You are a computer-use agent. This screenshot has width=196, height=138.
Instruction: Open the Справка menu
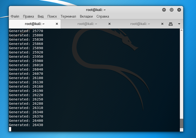[x=103, y=16]
